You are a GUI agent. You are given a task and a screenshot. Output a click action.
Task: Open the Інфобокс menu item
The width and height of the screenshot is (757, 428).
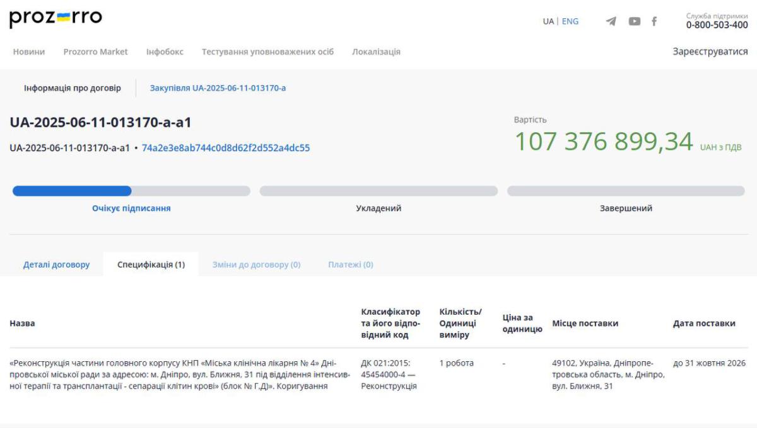click(x=165, y=52)
